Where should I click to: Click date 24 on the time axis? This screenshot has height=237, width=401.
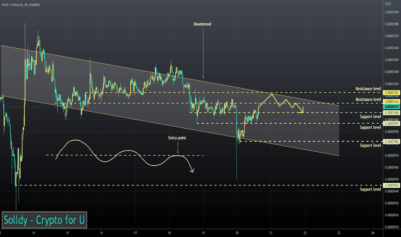[373, 233]
